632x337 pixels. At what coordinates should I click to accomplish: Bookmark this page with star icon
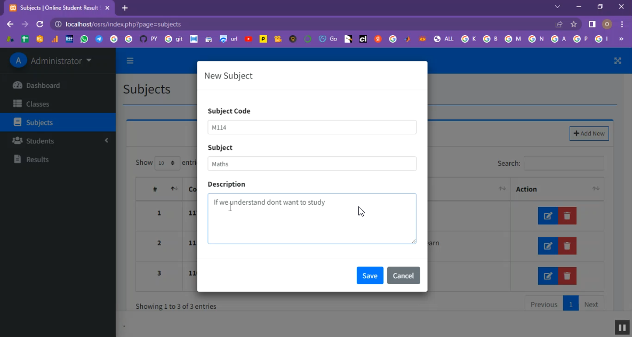574,24
